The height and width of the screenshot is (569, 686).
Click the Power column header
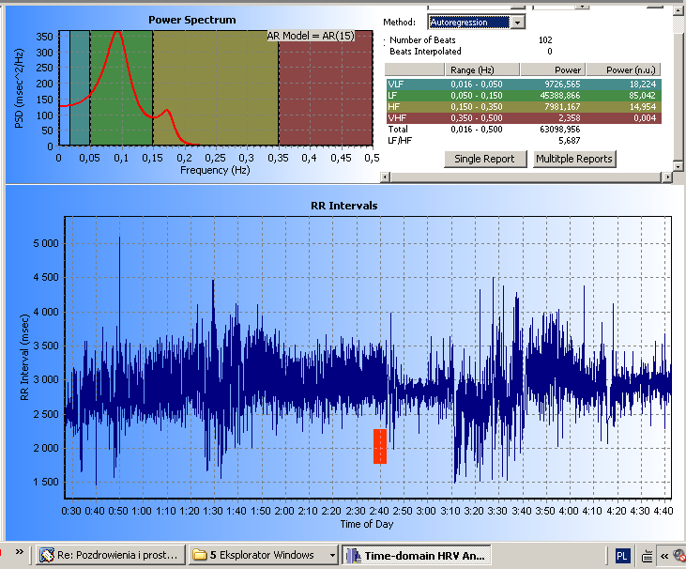coord(553,69)
